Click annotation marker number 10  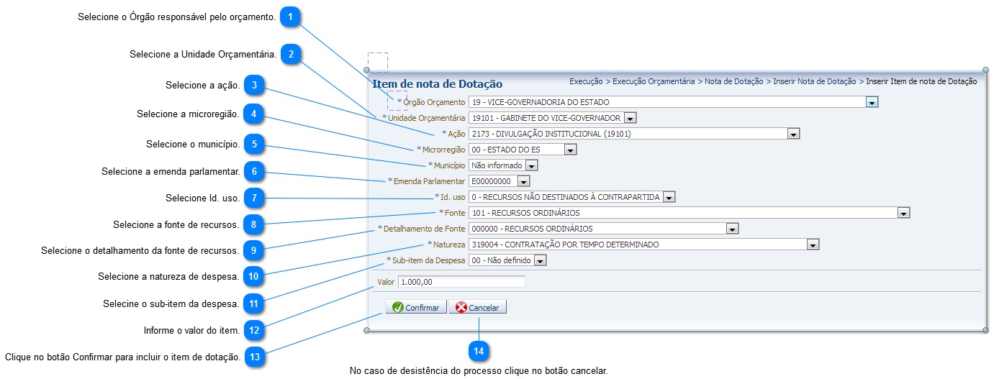[x=253, y=277]
